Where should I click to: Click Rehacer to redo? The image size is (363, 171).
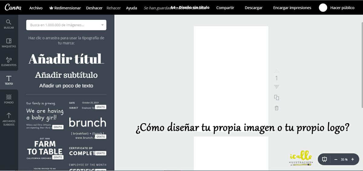pos(114,8)
